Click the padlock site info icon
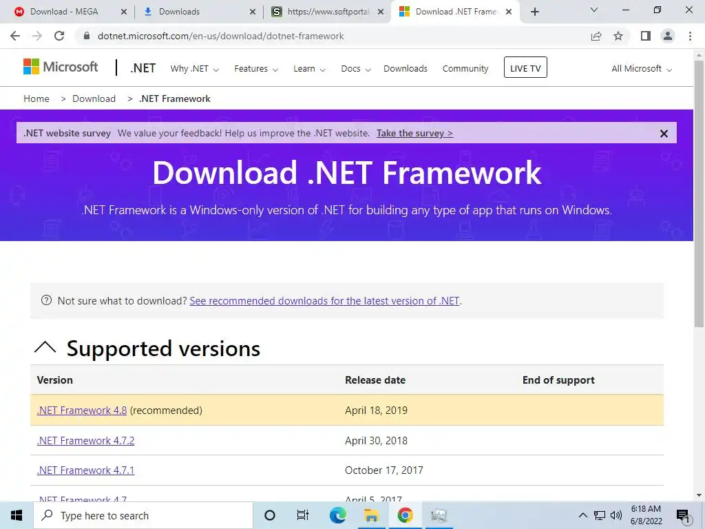705x529 pixels. click(87, 36)
